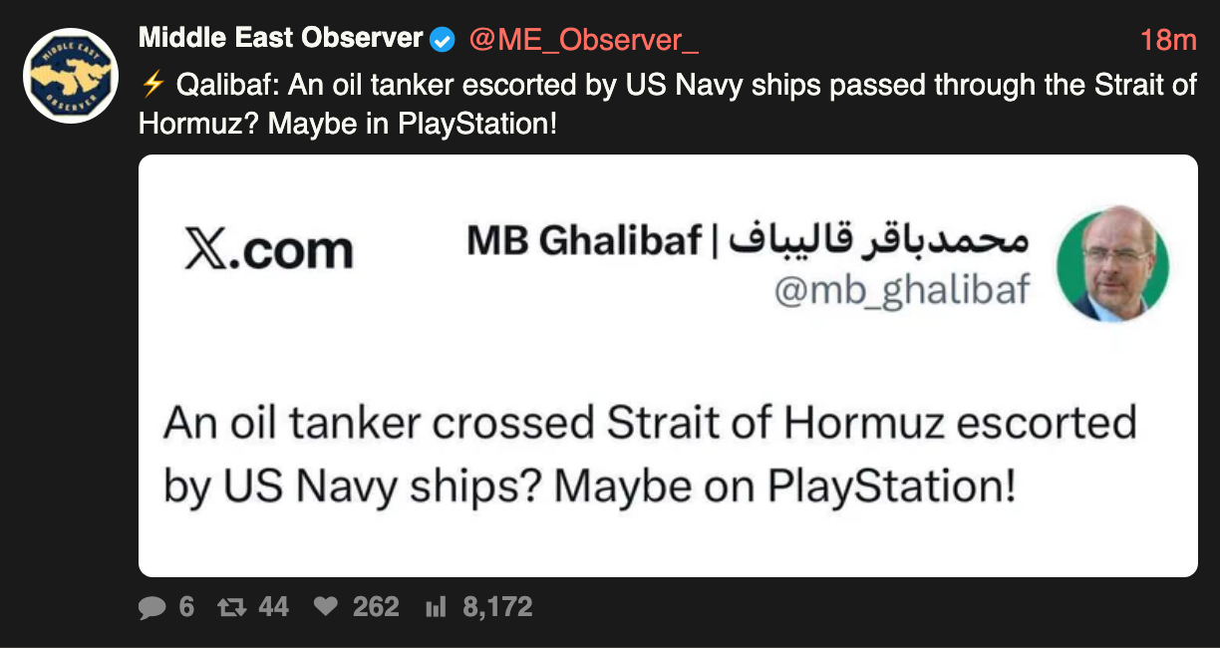Repost using the retweet arrows icon
The image size is (1220, 648).
point(232,607)
